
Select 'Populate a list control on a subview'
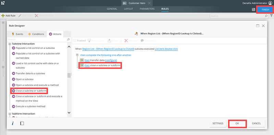tap(35, 48)
